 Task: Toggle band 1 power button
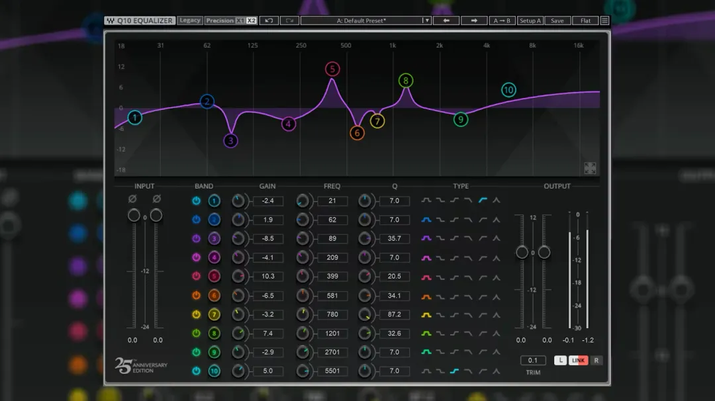point(196,200)
